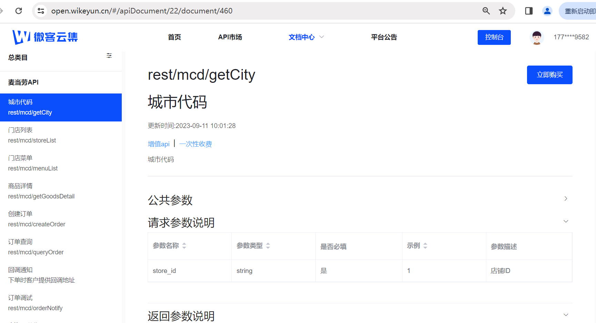Screen dimensions: 596x323
Task: Click the 微客云集 logo
Action: tap(45, 37)
